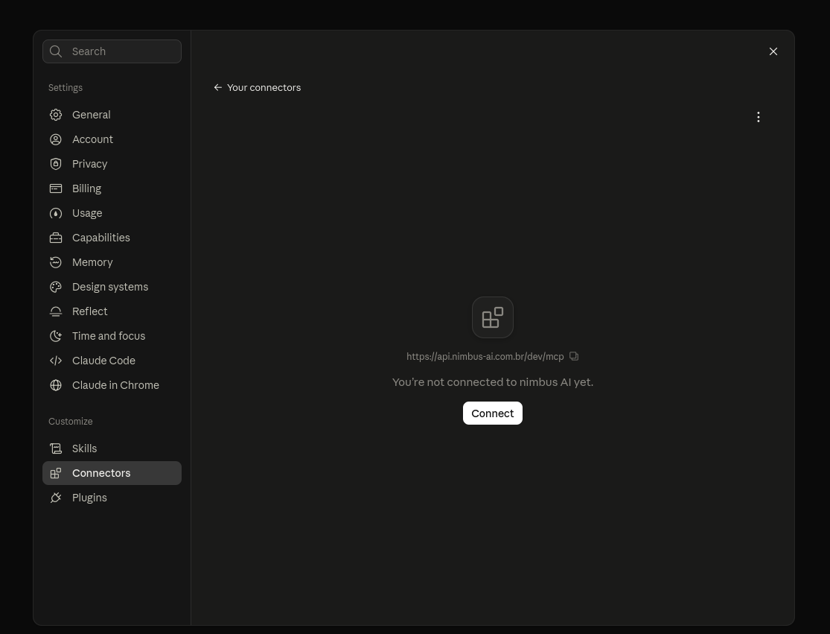
Task: View the Usage page
Action: tap(112, 214)
